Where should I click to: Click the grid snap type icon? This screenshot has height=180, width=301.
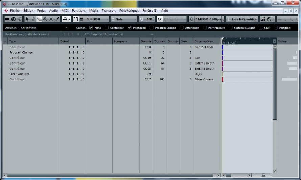166,19
